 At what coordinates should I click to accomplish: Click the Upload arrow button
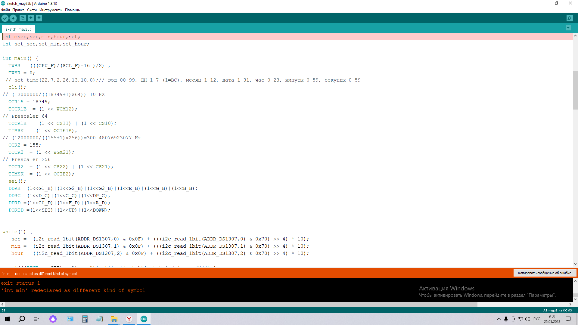pyautogui.click(x=13, y=18)
